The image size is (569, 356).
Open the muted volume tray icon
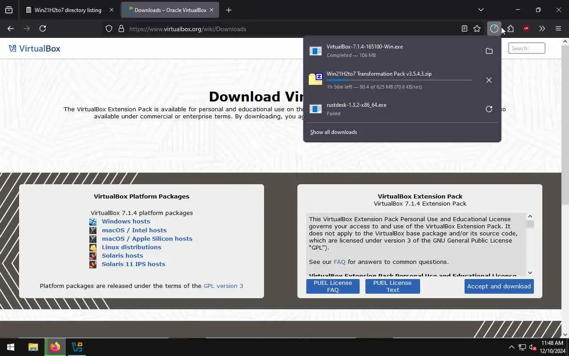[x=533, y=347]
